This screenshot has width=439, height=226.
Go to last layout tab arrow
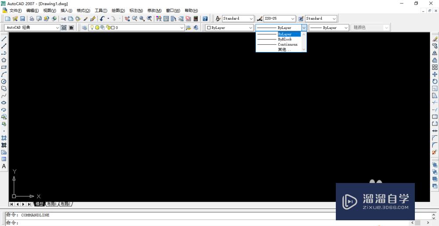[x=29, y=204]
